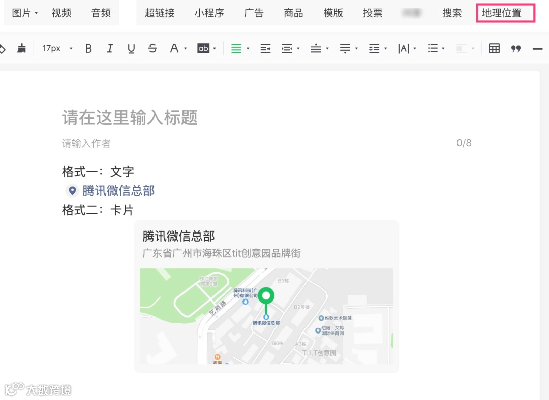Open the spacing-after dropdown arrow
Viewport: 549px width, 400px height.
(356, 49)
